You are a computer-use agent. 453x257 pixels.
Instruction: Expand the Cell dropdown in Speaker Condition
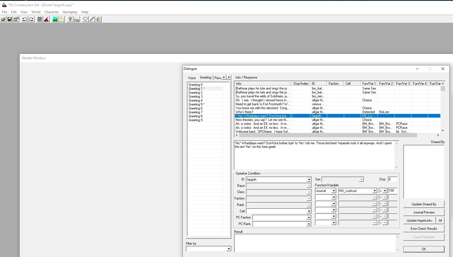(309, 211)
